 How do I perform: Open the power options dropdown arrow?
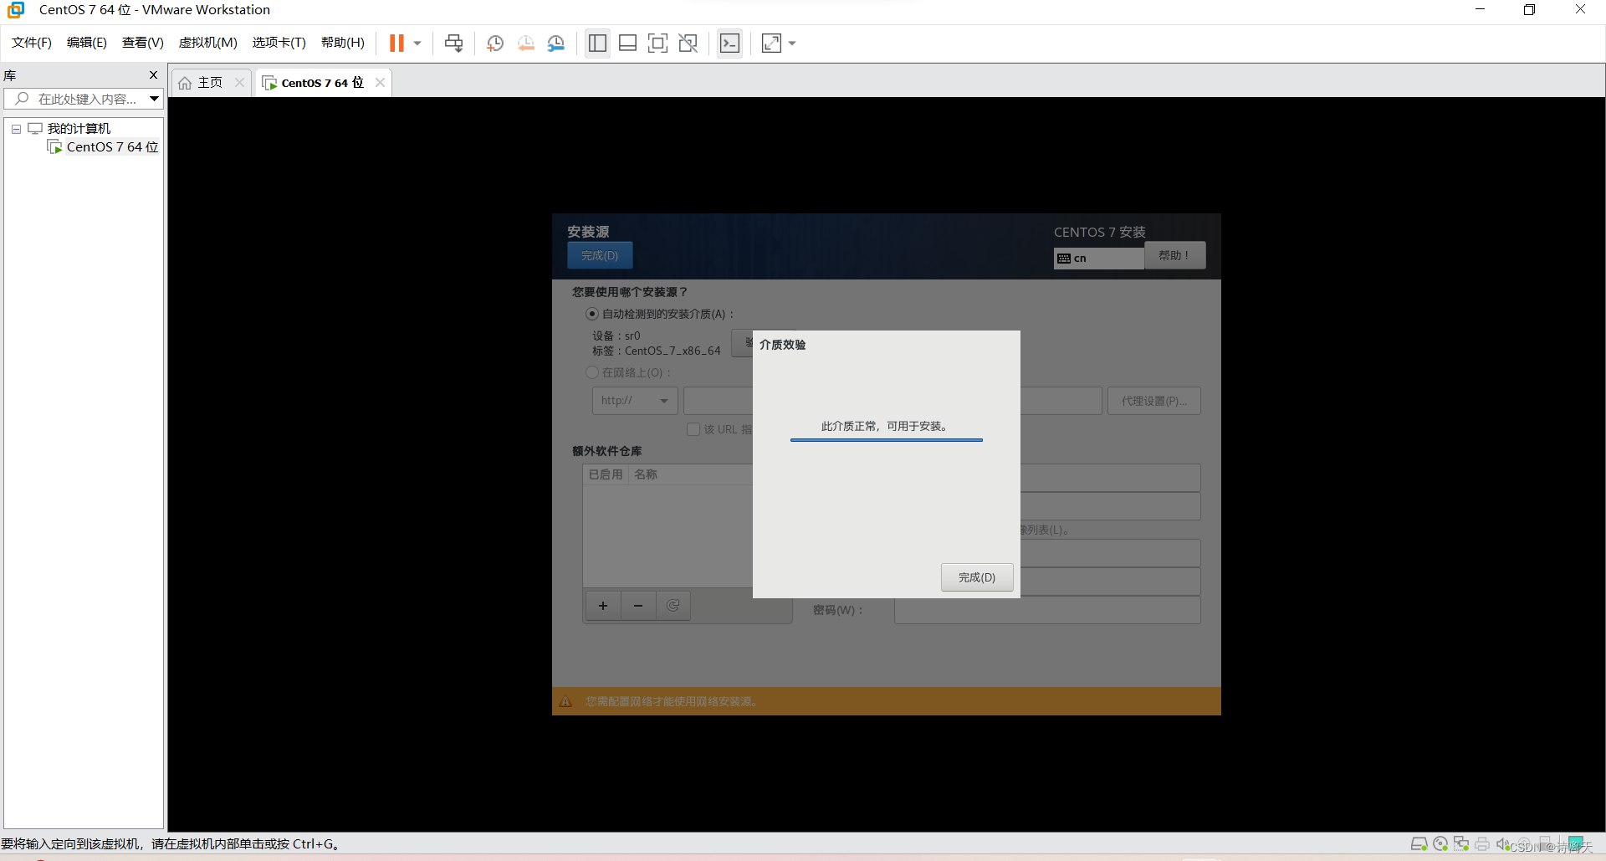[x=417, y=44]
